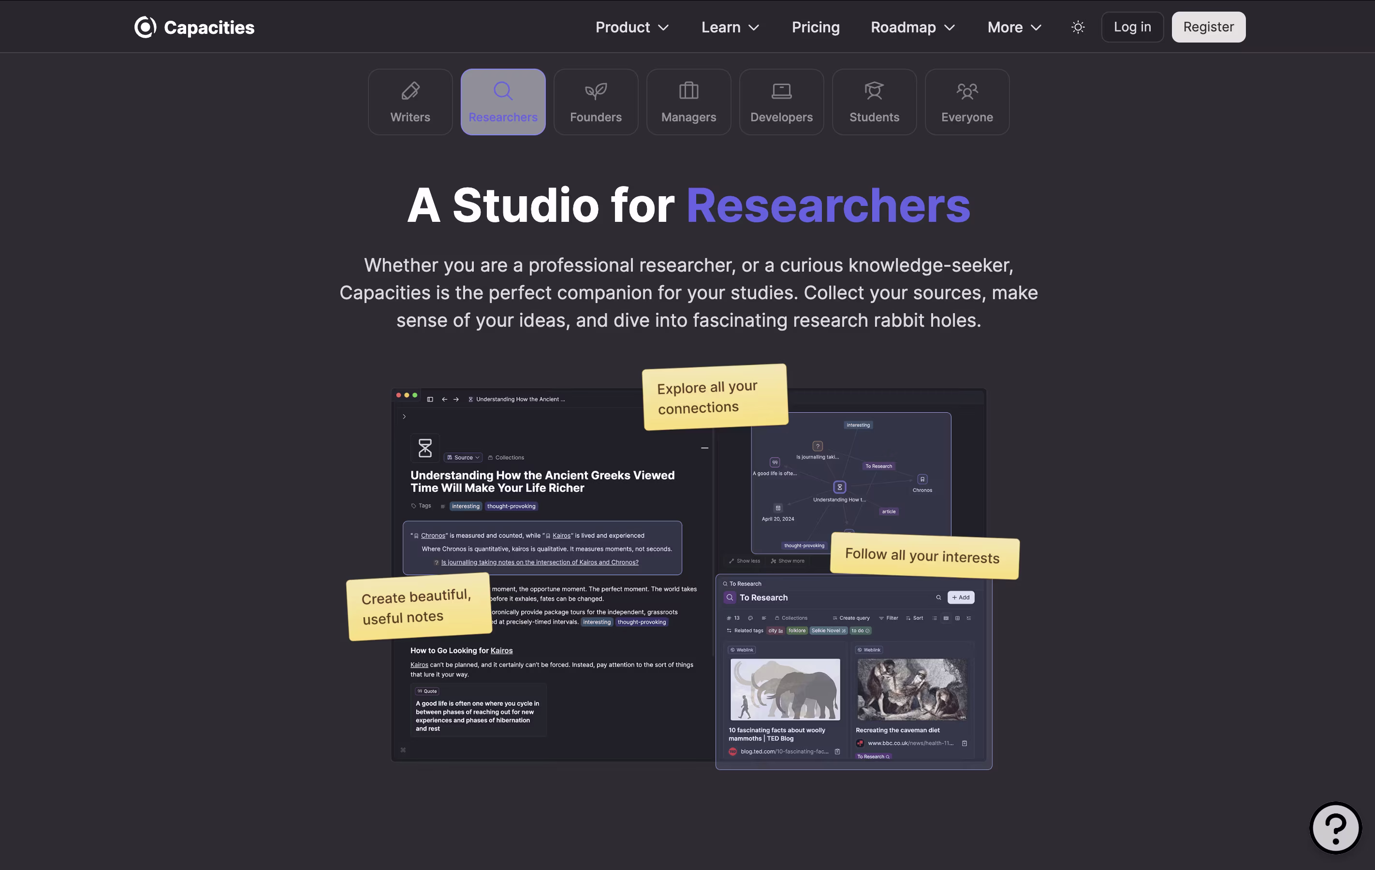
Task: Click the Capacities brand name link
Action: click(209, 28)
